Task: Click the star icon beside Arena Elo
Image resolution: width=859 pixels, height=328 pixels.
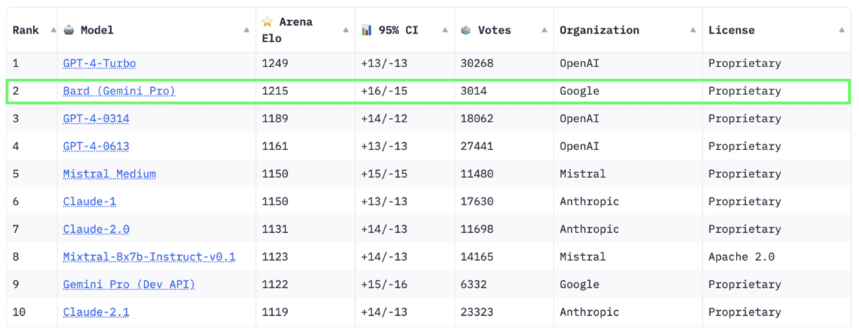Action: coord(268,21)
